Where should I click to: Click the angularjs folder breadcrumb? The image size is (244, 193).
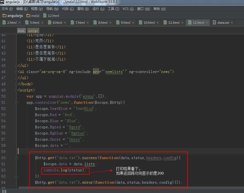13,16
